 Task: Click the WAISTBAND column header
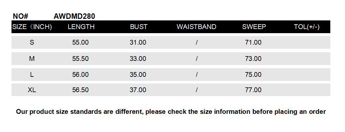[x=196, y=27]
